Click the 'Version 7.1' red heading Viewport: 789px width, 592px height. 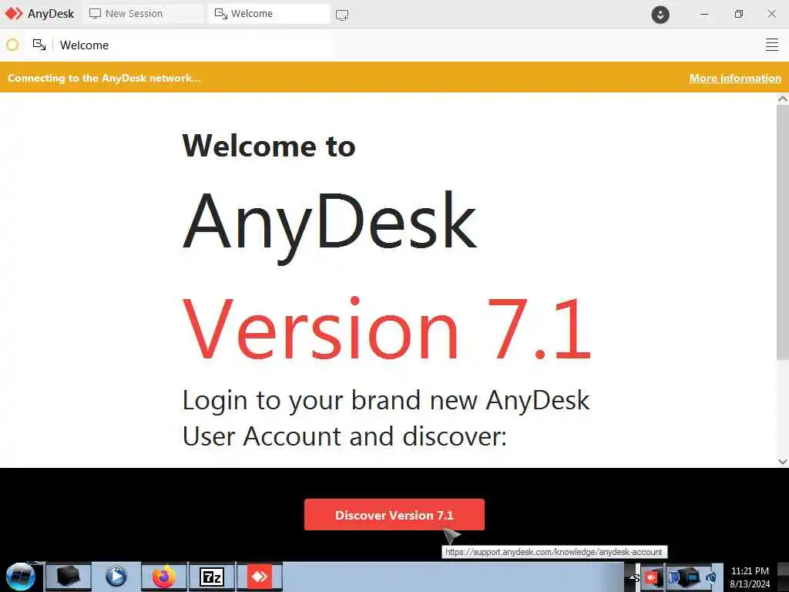click(387, 328)
